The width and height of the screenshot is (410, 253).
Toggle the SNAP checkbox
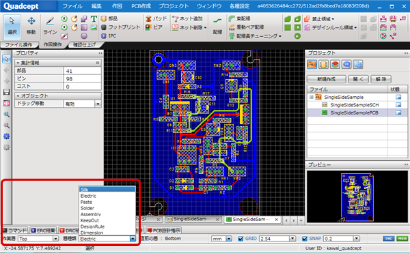(x=304, y=239)
